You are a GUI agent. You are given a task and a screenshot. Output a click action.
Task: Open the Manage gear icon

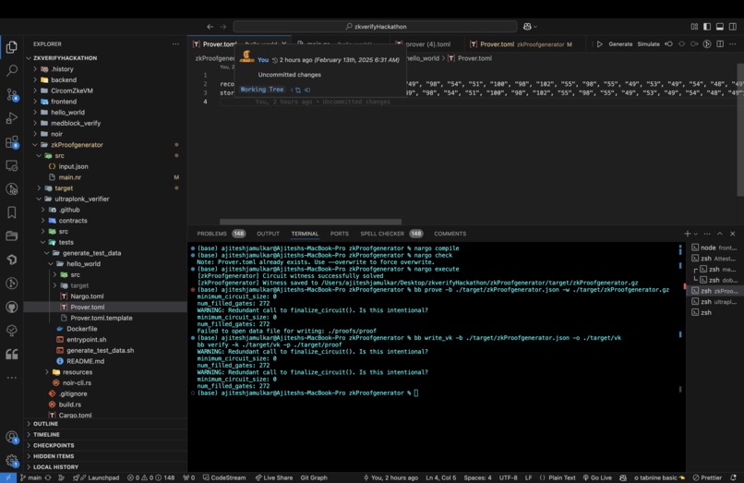pos(12,460)
